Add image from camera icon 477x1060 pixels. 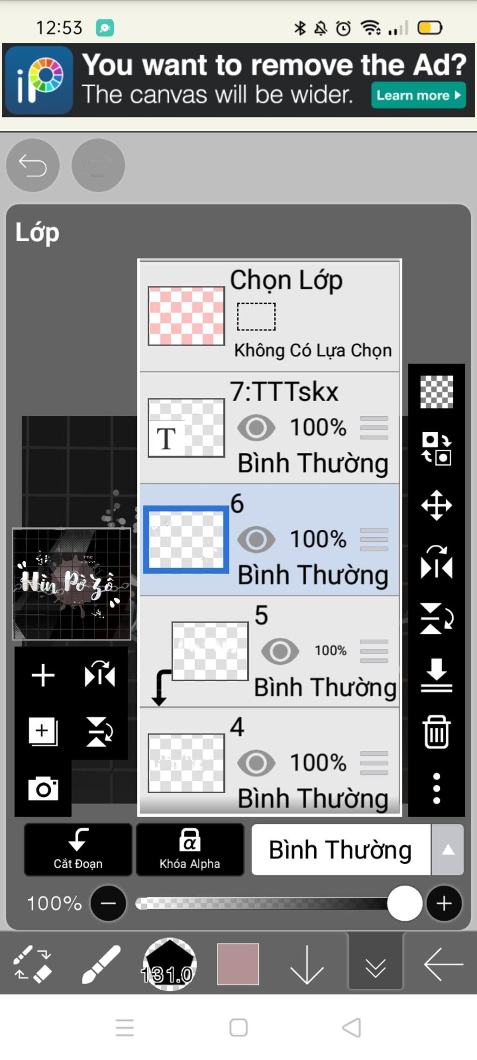(x=43, y=788)
